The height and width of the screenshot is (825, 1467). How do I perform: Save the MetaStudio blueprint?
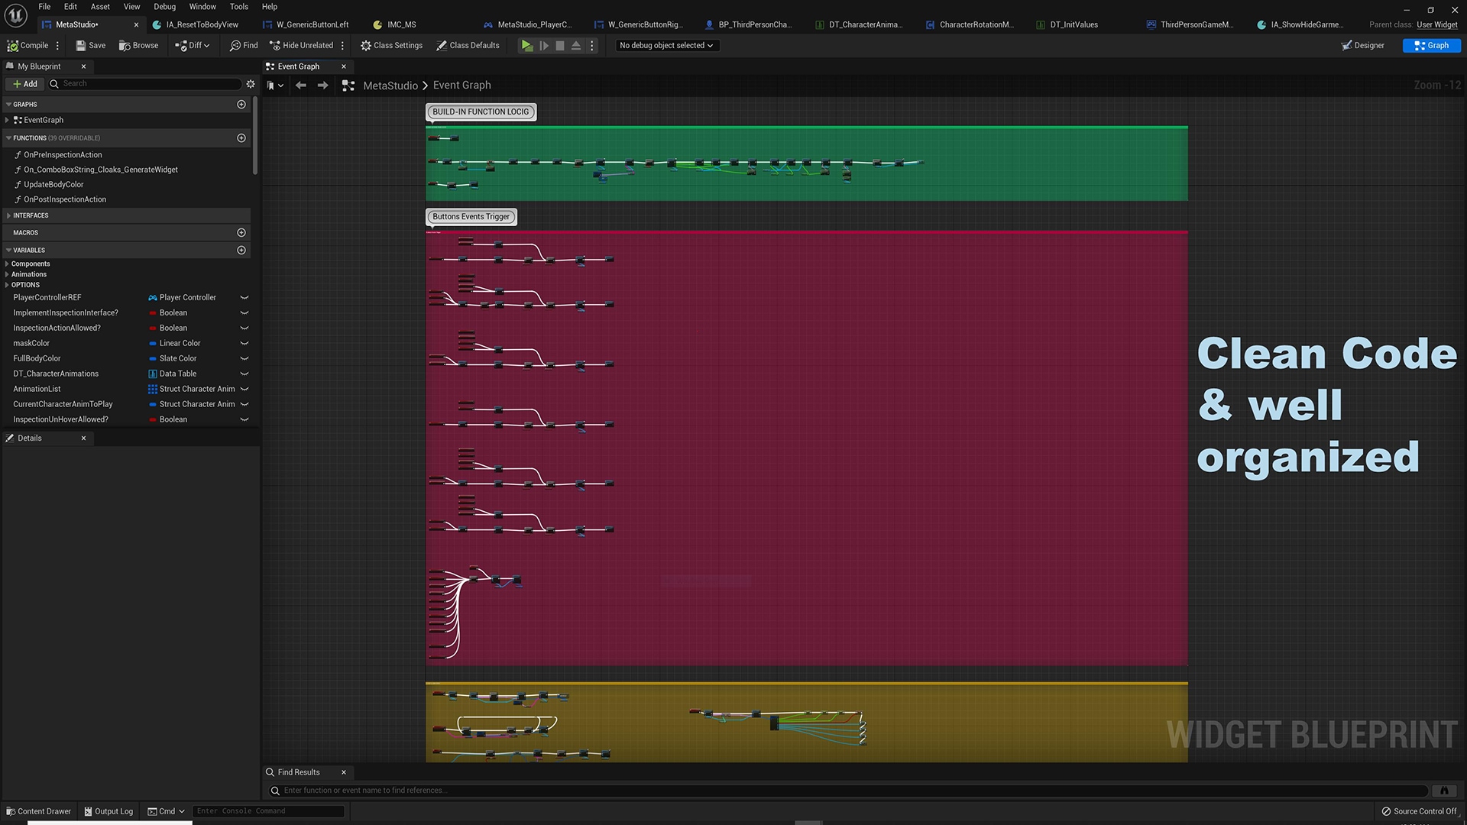click(x=89, y=45)
